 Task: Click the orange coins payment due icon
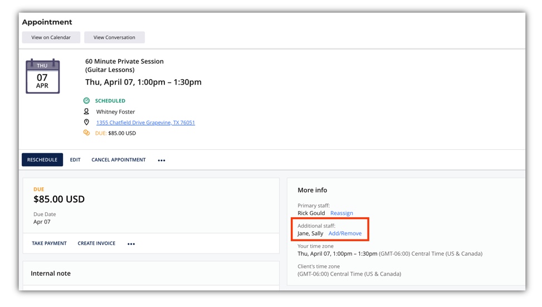pos(86,133)
